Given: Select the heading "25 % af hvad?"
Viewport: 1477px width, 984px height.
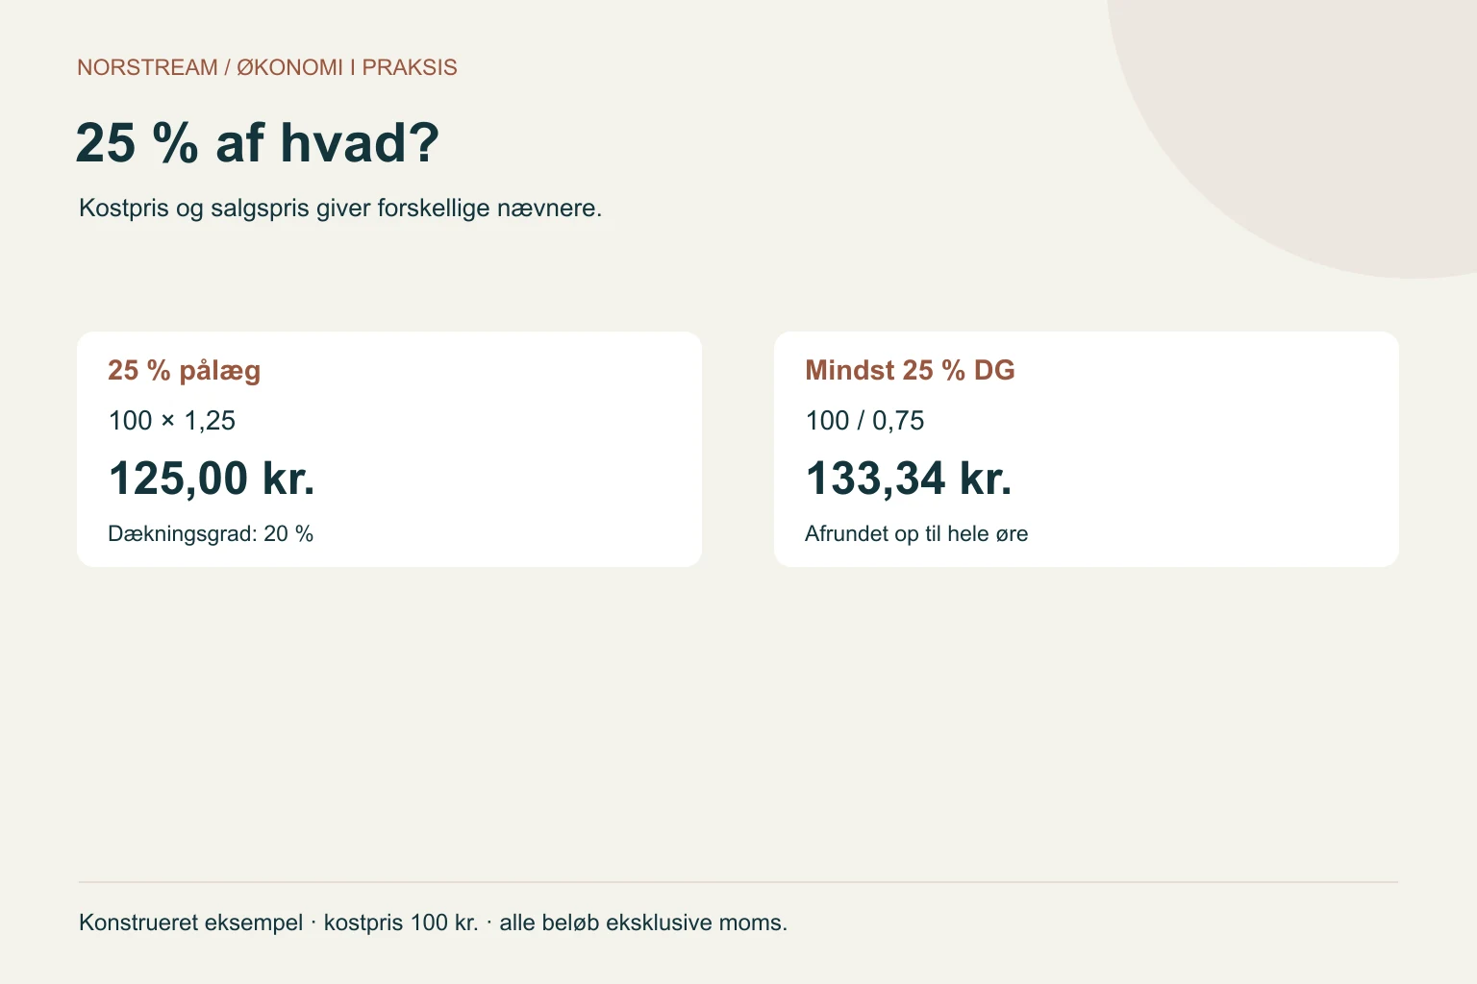Looking at the screenshot, I should click(x=258, y=143).
